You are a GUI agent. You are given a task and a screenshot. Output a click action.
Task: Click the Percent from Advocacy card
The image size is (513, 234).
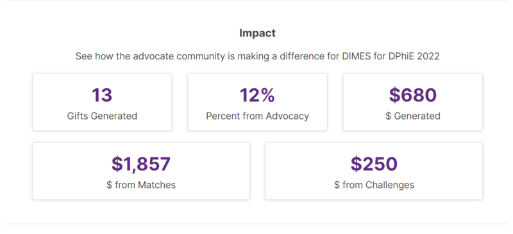pyautogui.click(x=258, y=102)
